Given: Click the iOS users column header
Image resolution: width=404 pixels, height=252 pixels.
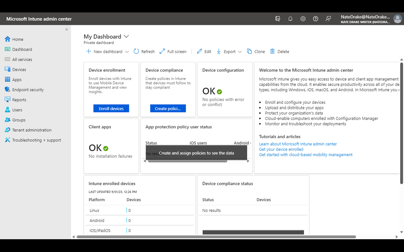Looking at the screenshot, I should point(198,143).
